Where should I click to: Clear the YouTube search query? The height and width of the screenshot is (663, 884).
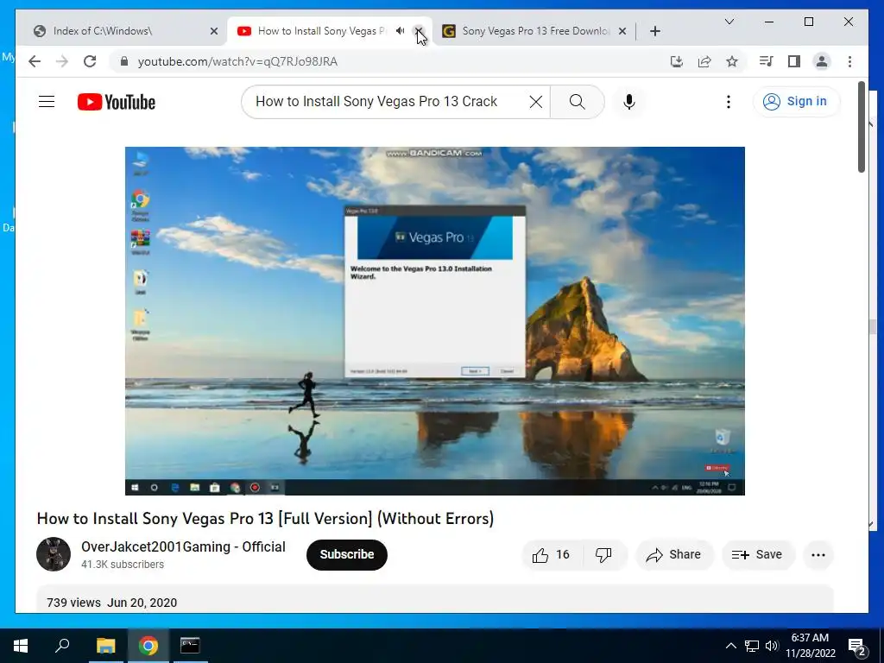click(x=536, y=102)
